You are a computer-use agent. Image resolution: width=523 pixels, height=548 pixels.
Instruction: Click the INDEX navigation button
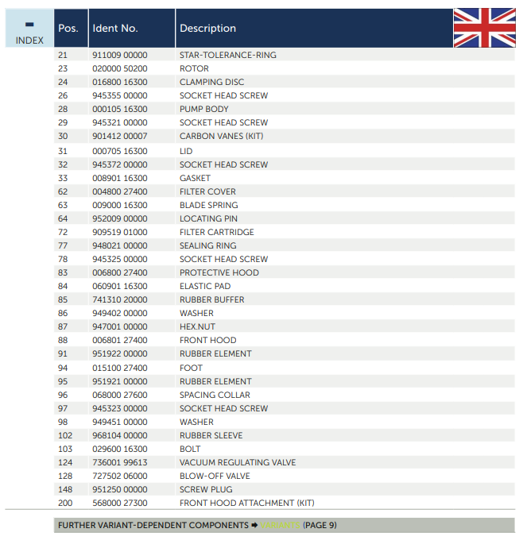coord(29,41)
